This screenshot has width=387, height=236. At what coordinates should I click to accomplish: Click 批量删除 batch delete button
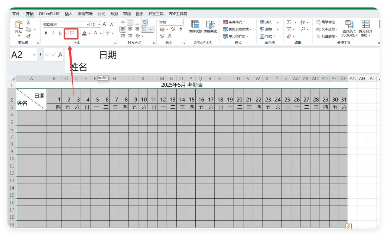click(x=327, y=36)
